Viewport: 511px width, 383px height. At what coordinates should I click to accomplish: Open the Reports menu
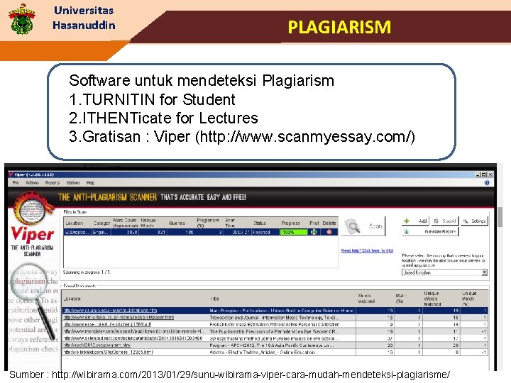[x=53, y=183]
